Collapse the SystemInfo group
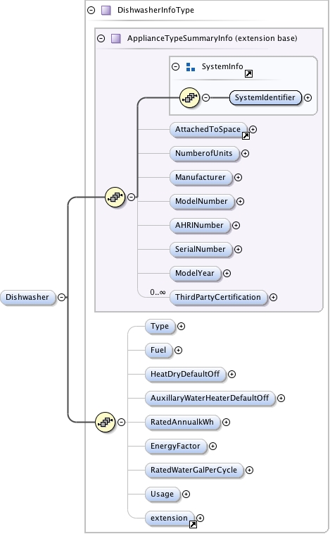Screen dimensions: 330x534 coord(175,66)
